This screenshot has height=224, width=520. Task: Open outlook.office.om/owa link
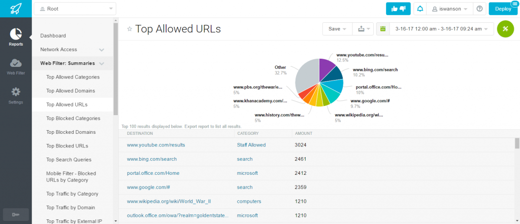coord(178,215)
